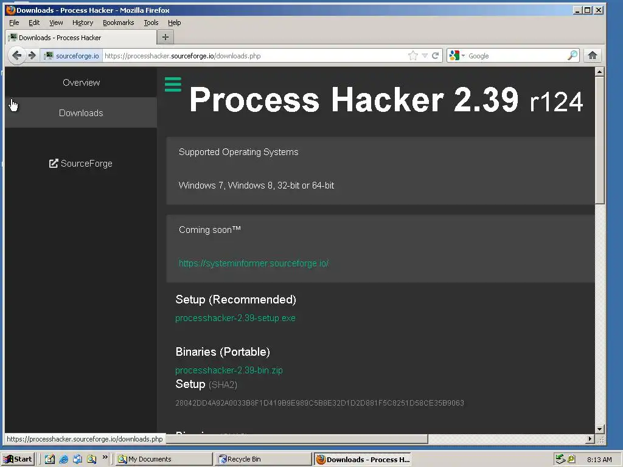Click the 'Coming soon™' text
Screen dimensions: 623x467
(210, 230)
